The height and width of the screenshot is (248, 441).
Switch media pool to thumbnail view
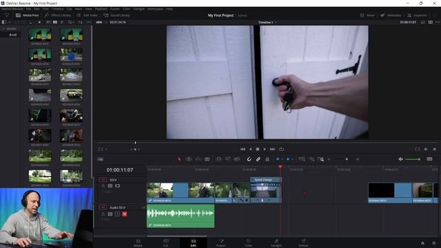pos(55,22)
